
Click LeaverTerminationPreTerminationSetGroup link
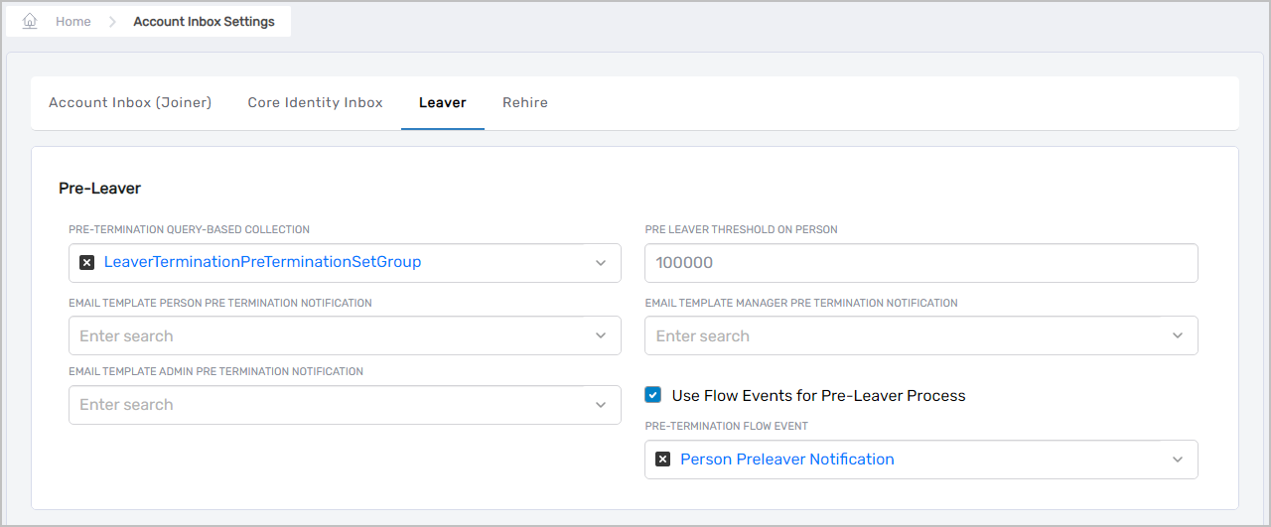click(262, 262)
